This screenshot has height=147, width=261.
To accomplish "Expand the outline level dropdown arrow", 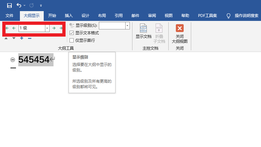I will click(47, 28).
